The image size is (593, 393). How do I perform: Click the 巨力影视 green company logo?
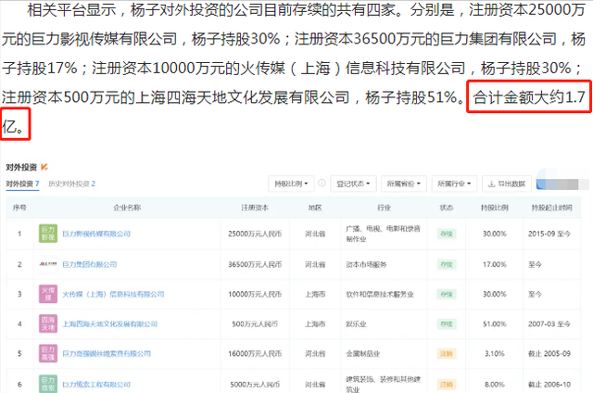(x=48, y=234)
